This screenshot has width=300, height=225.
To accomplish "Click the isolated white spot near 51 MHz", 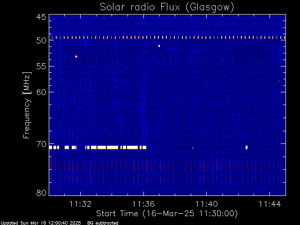I will click(x=159, y=46).
